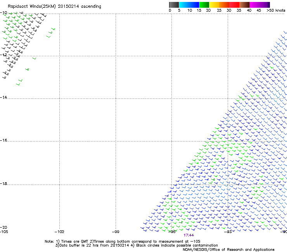Screen dimensions: 287x252
Task: Click the 'Rapidsact Winds(25KM)' title text
Action: tap(32, 7)
